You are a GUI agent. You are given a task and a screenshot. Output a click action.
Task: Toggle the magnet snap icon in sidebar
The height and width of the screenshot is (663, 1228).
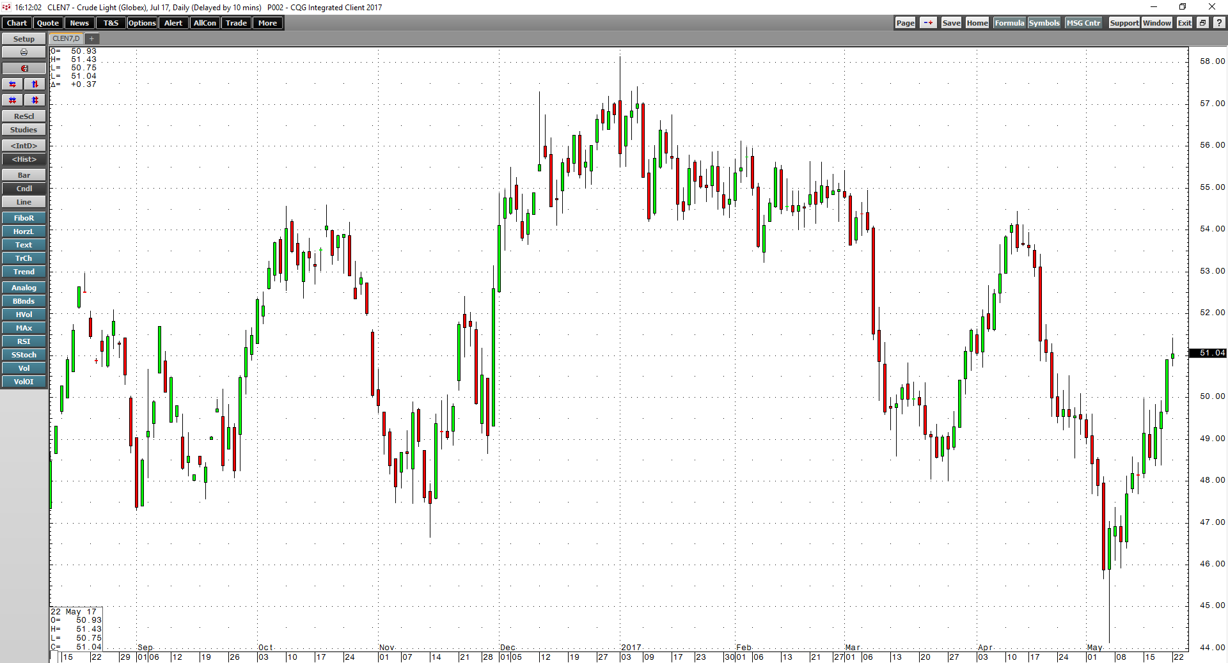coord(24,68)
